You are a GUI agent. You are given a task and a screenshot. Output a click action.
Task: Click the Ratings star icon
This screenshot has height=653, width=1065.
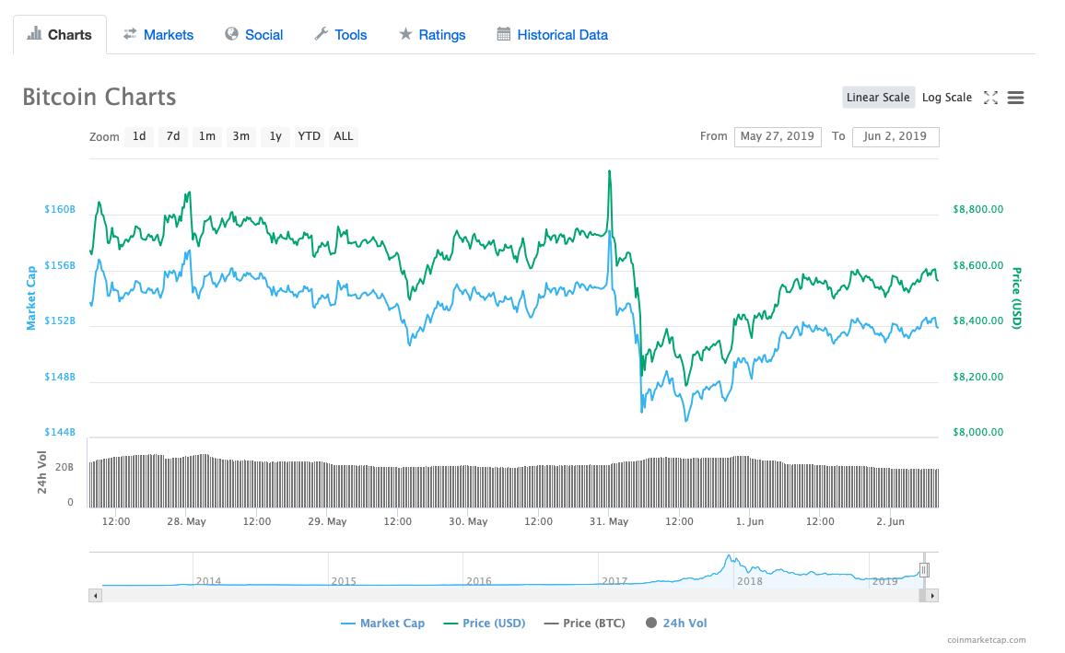pyautogui.click(x=405, y=34)
